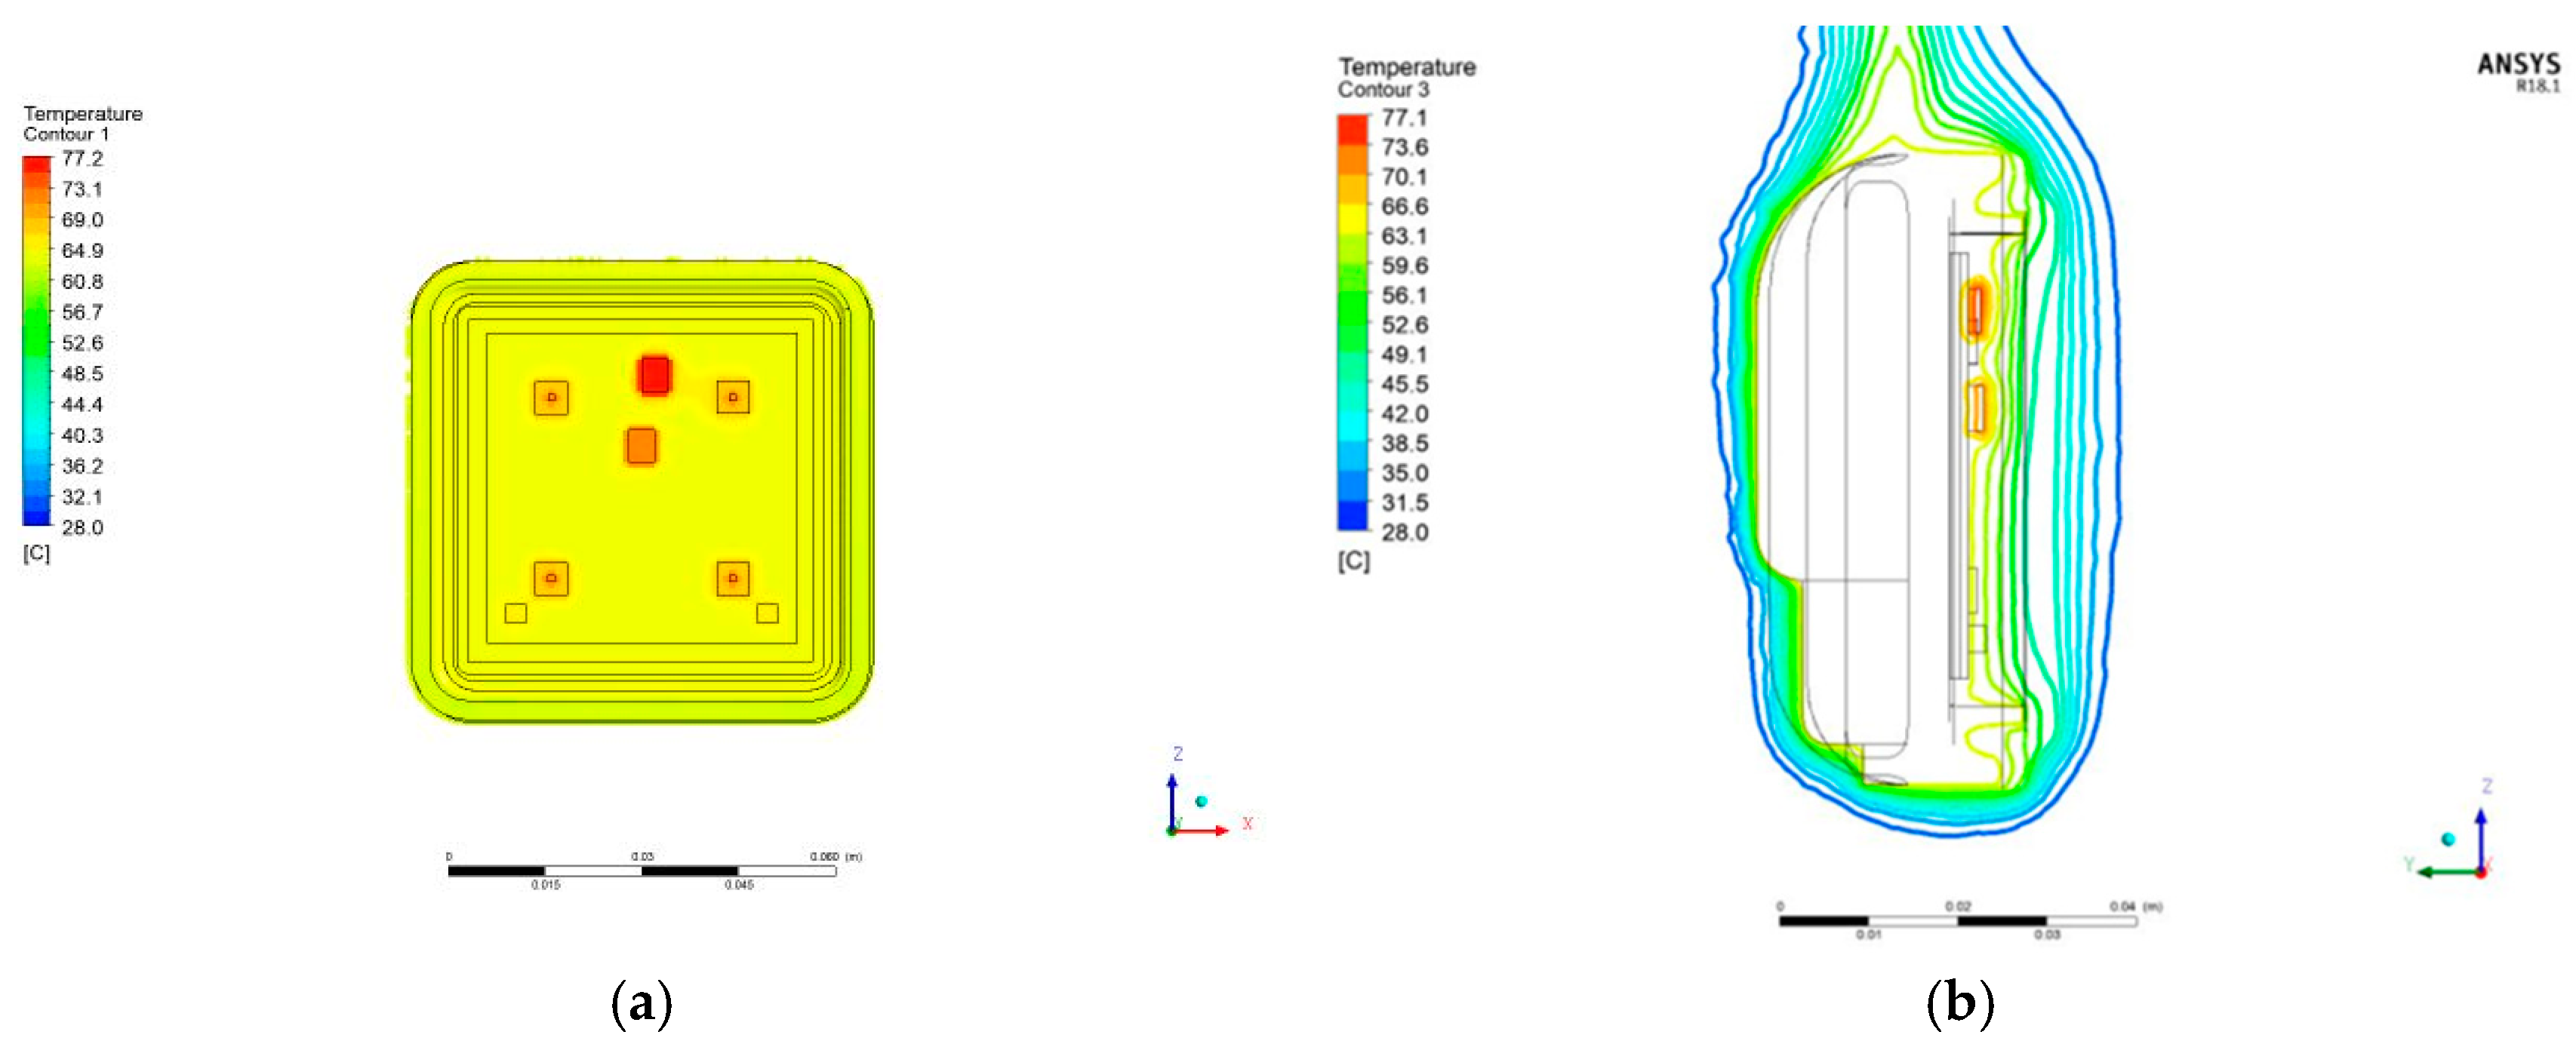
Task: Click the scale bar under panel (a)
Action: (x=641, y=871)
